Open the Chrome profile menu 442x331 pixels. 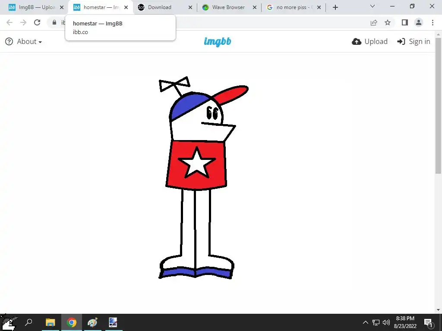(419, 22)
